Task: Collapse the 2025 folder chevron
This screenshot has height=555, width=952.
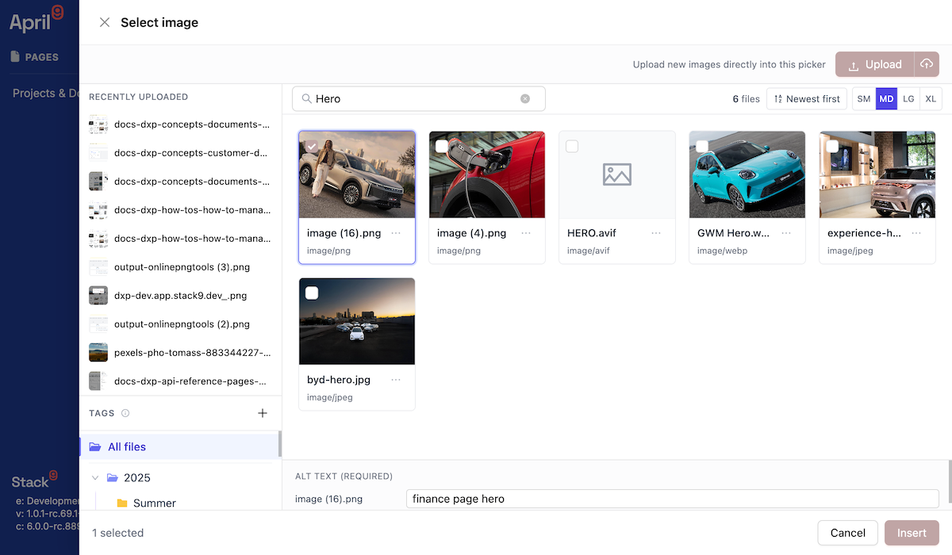Action: pyautogui.click(x=95, y=477)
